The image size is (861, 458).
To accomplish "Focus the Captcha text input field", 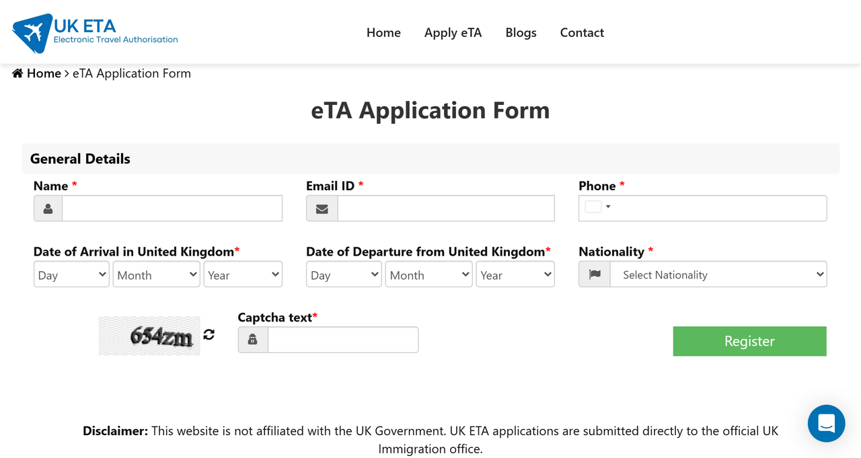I will click(x=343, y=340).
